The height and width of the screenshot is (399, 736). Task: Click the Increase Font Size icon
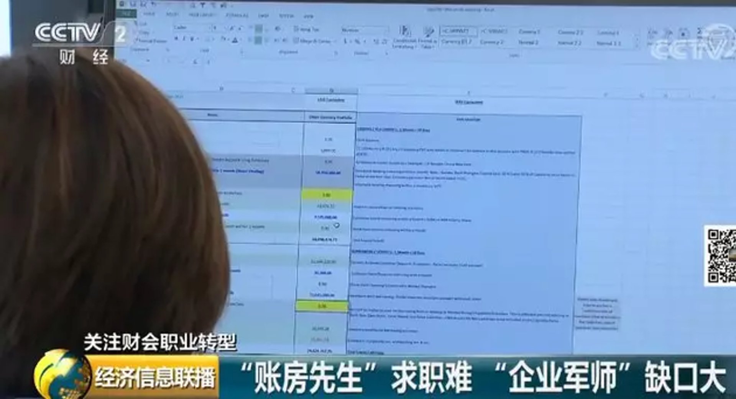tap(232, 28)
